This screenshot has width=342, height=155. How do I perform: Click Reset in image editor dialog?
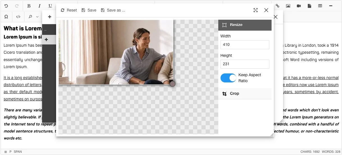pyautogui.click(x=69, y=10)
